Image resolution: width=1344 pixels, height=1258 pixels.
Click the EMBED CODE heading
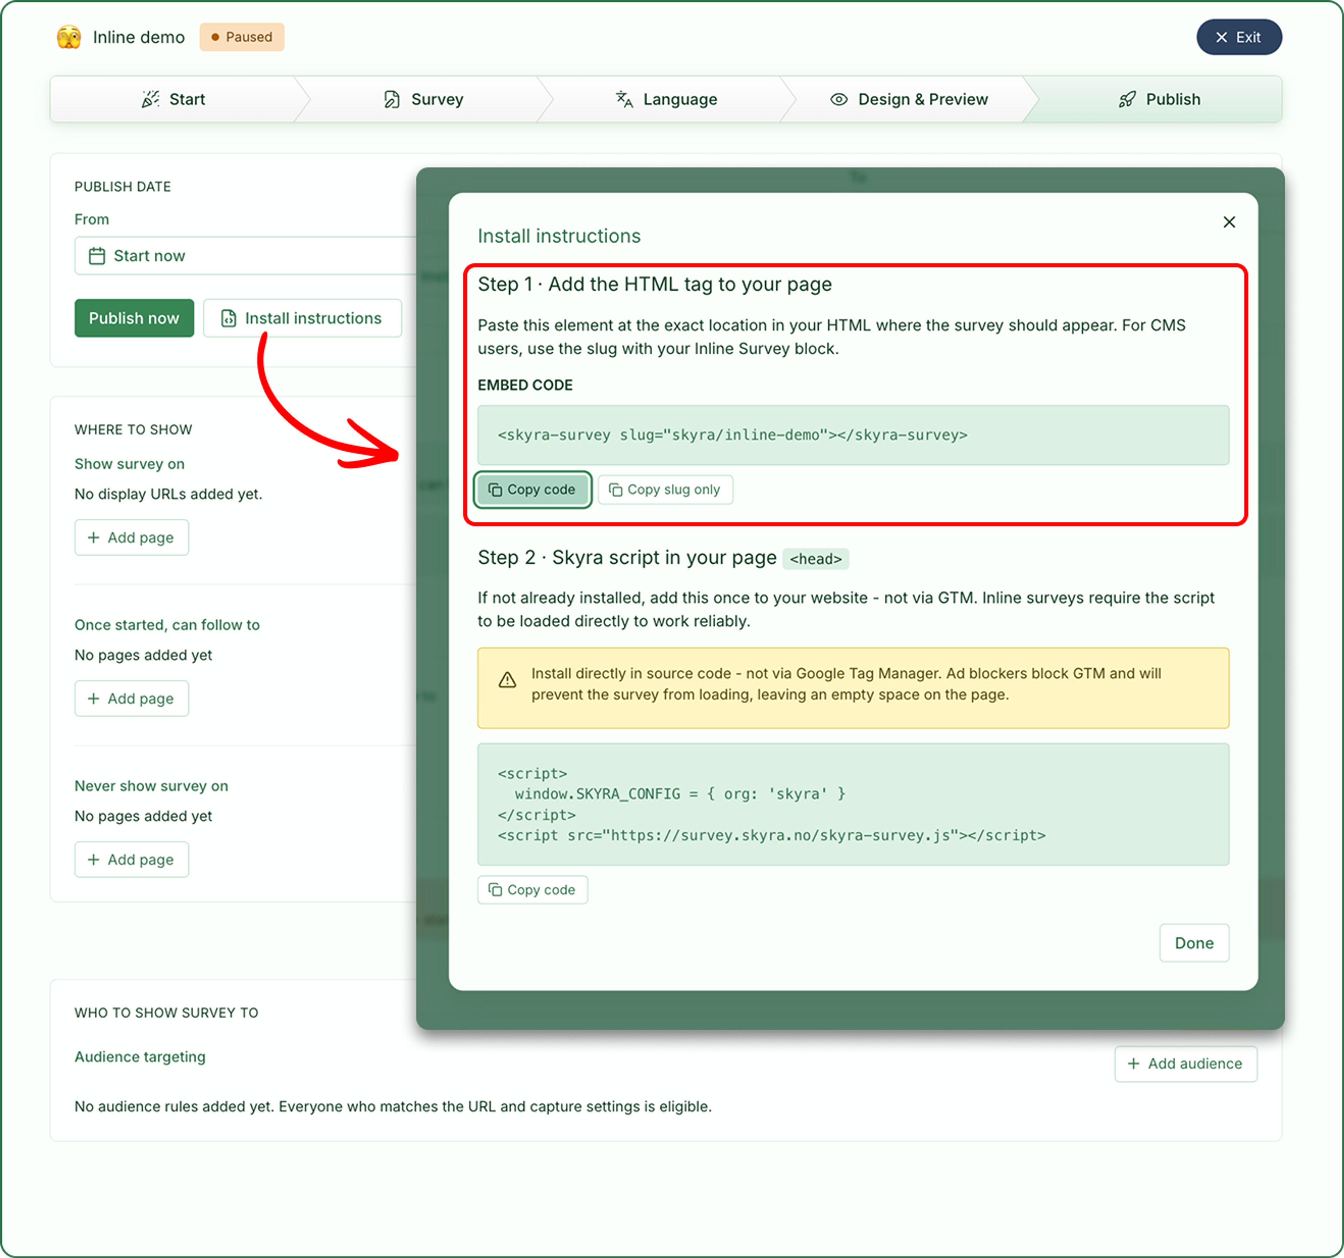click(525, 385)
